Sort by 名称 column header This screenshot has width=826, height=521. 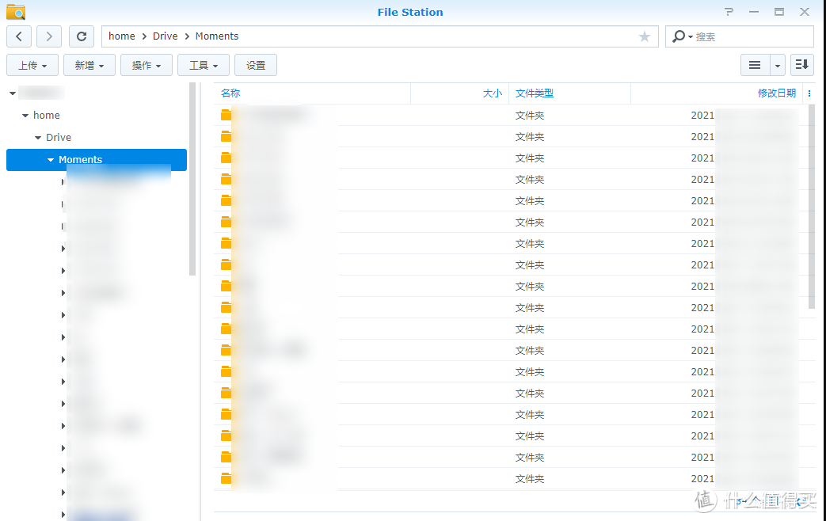click(x=230, y=93)
